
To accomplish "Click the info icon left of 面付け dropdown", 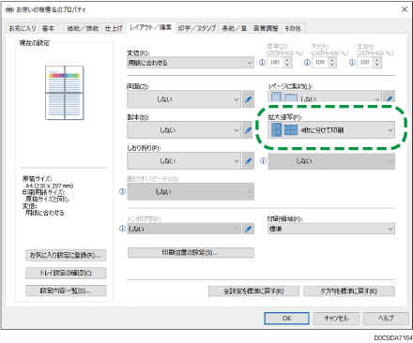I will click(122, 191).
